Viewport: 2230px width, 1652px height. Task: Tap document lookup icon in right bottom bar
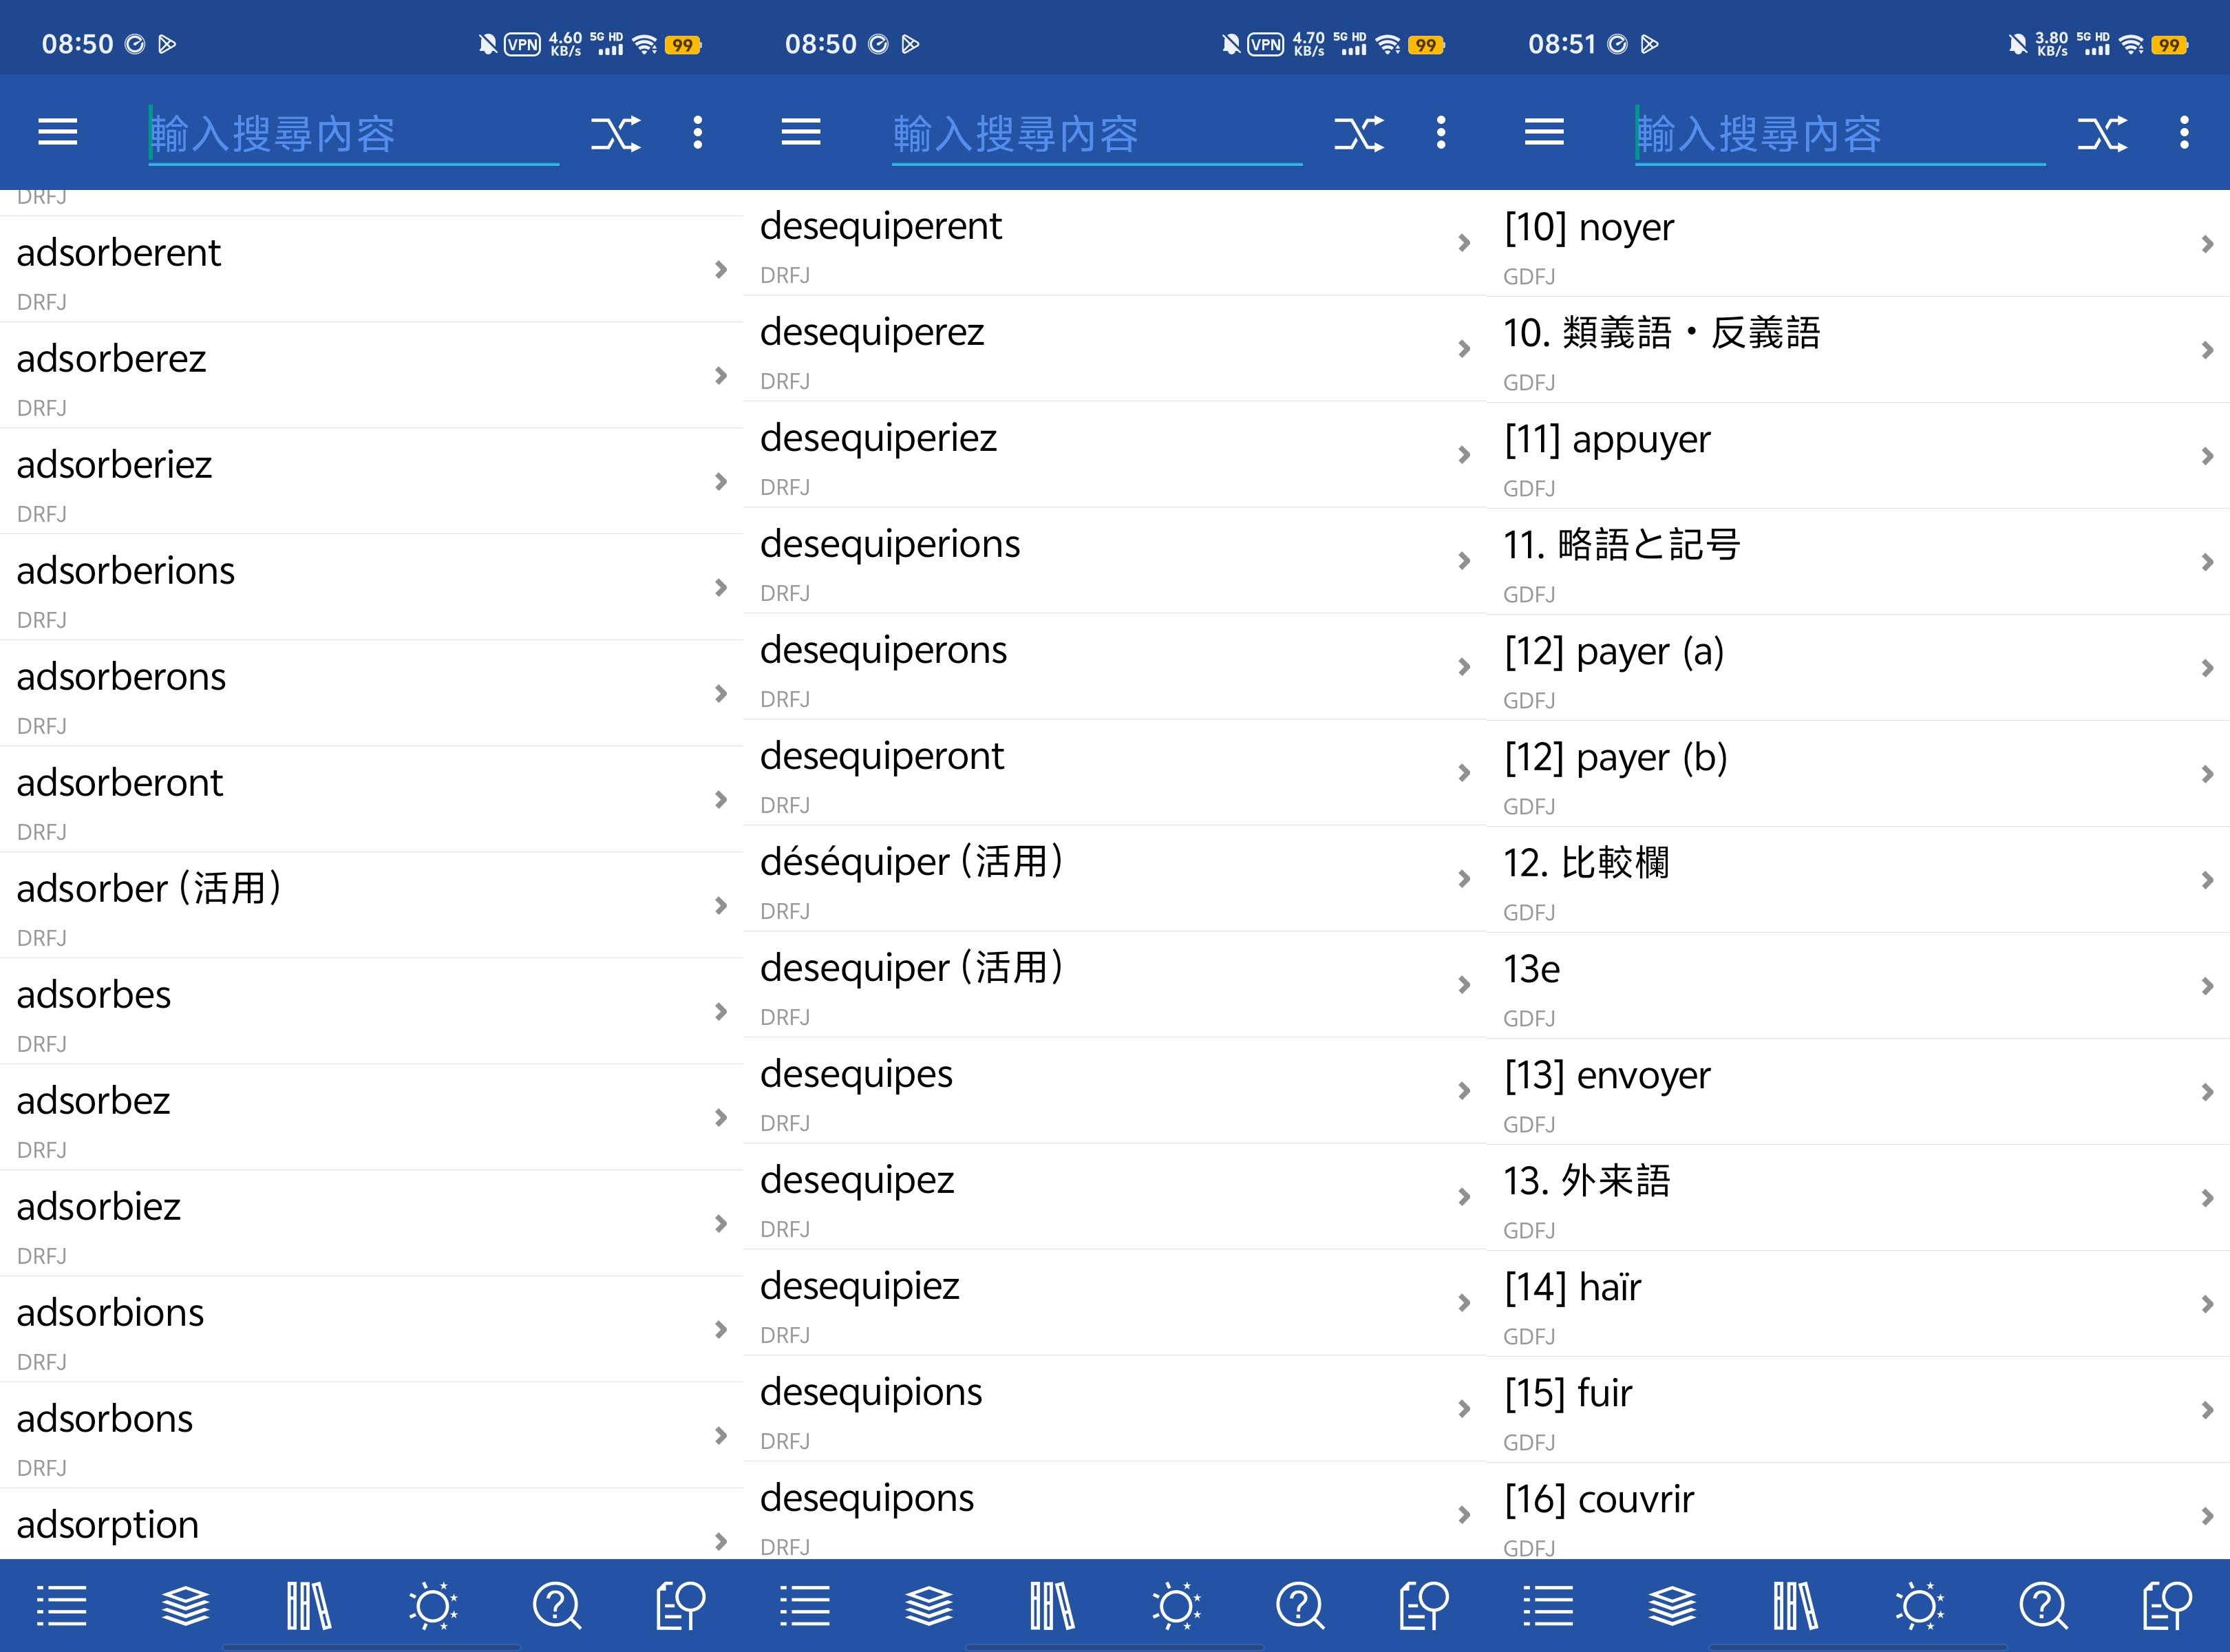click(2167, 1606)
